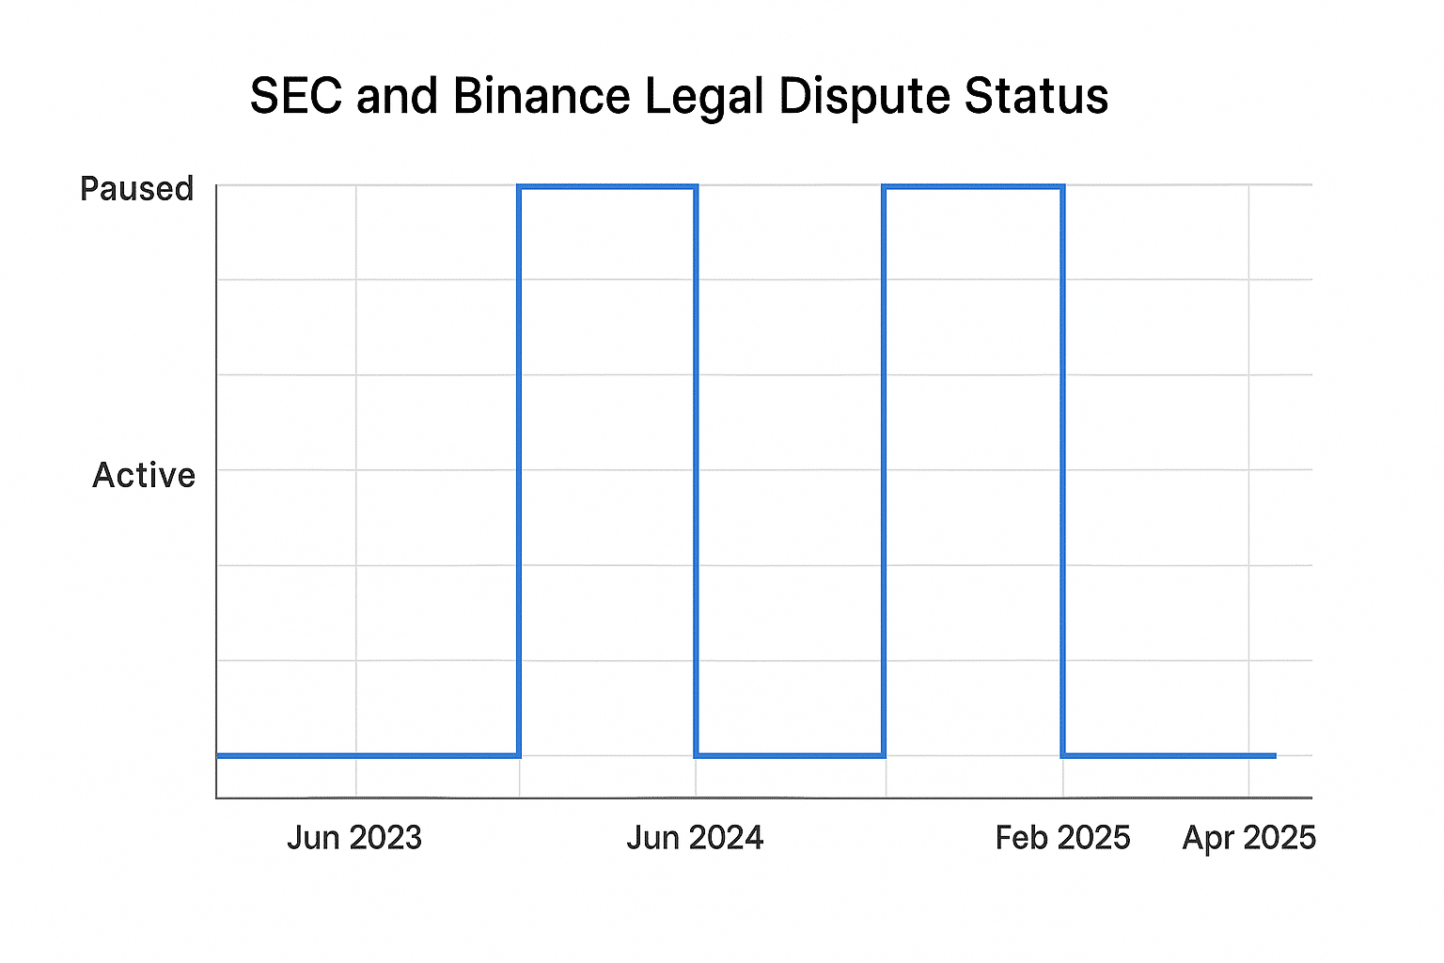Screen dimensions: 1444x963
Task: Click the "Jun 2024" x-axis label
Action: pyautogui.click(x=695, y=838)
